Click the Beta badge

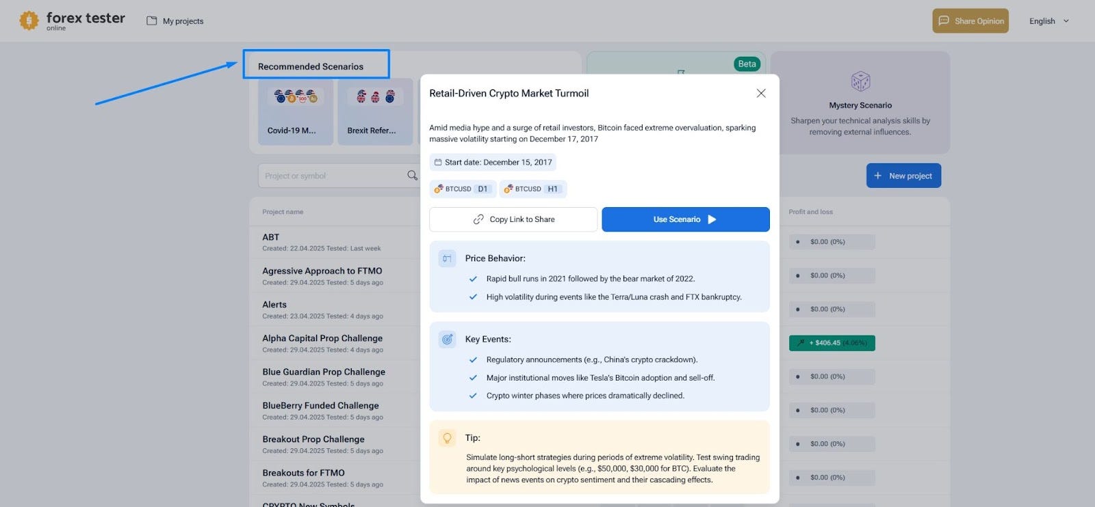point(747,64)
